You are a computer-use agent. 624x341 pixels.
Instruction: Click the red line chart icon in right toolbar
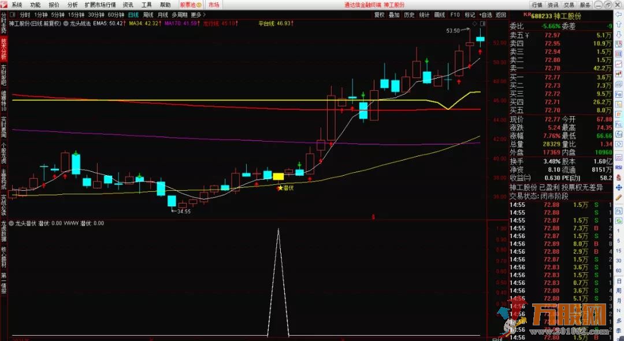(x=619, y=64)
